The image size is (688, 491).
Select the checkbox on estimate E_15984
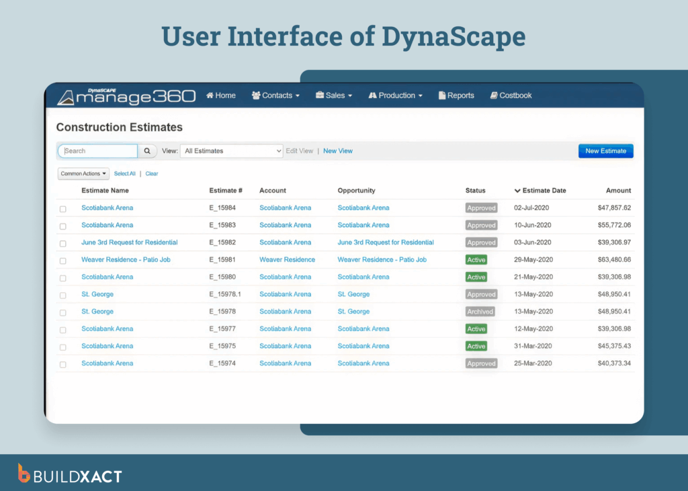click(x=62, y=208)
